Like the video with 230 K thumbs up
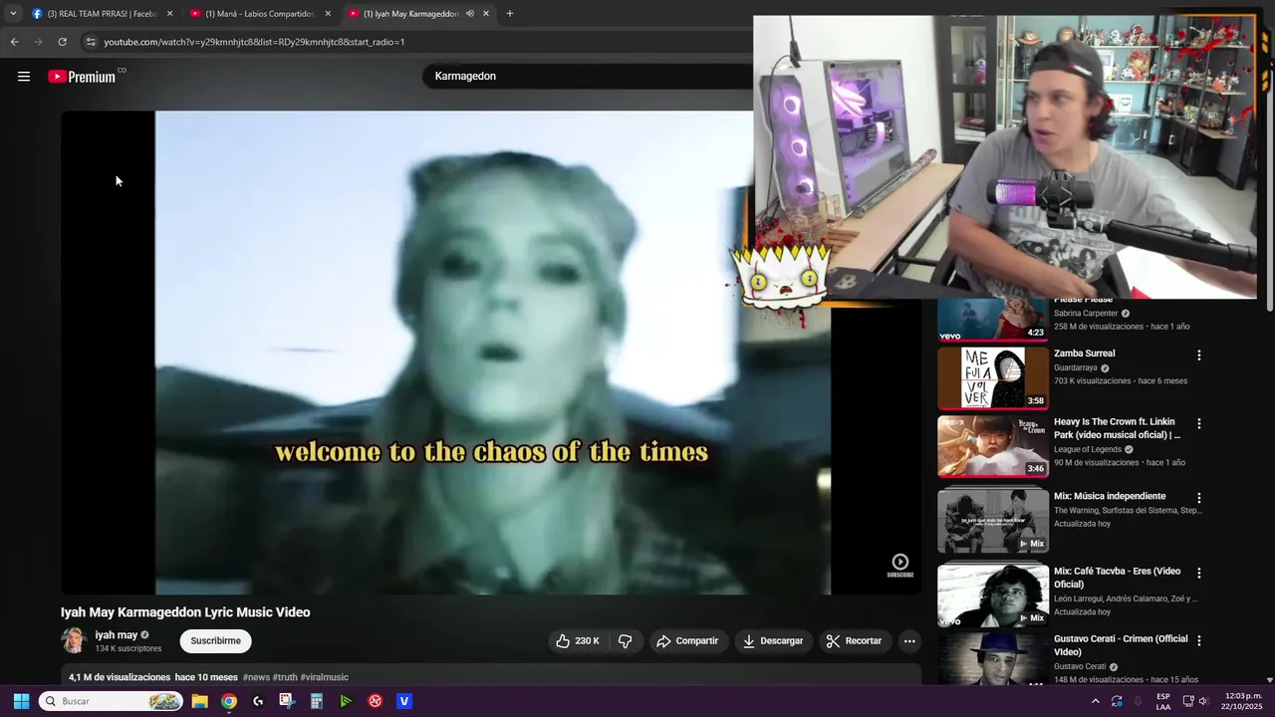 (x=577, y=641)
